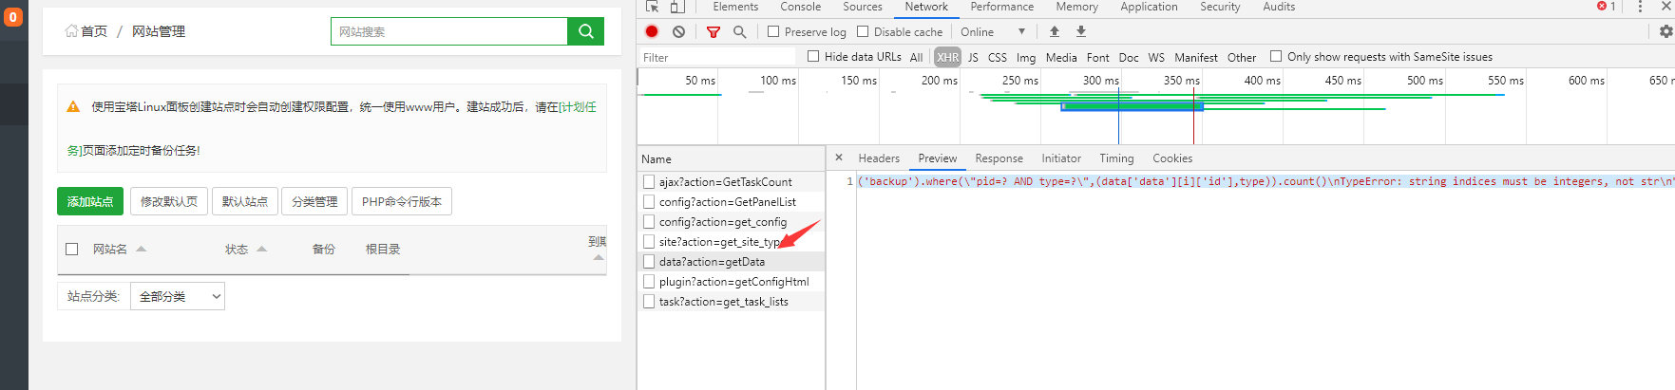Select the config?action=get_config request row

731,221
